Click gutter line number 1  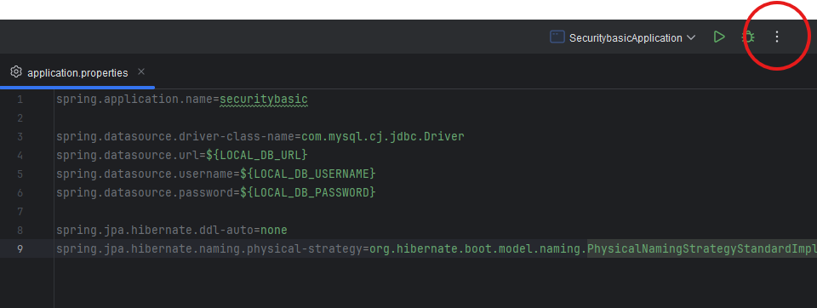point(20,99)
